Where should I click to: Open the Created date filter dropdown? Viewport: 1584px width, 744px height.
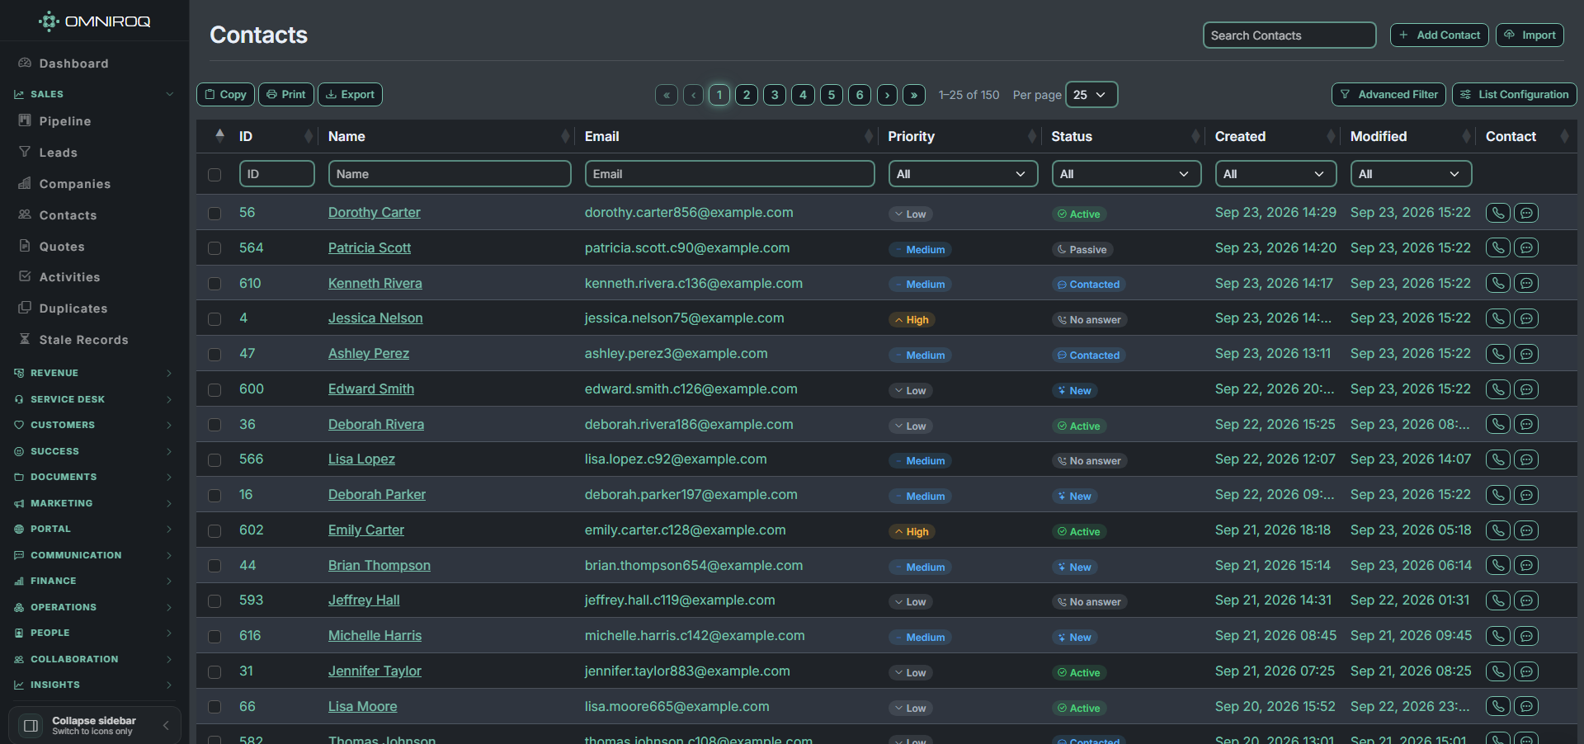(1275, 174)
